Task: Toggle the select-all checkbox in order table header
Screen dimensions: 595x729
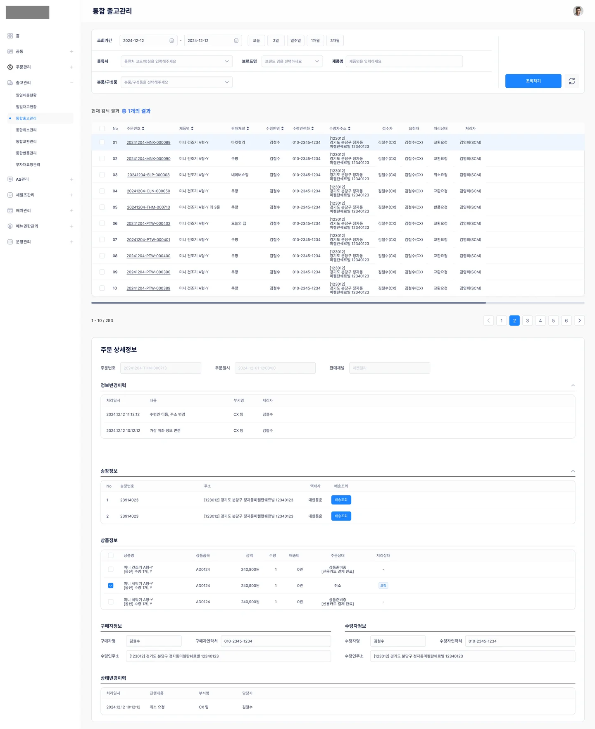Action: tap(102, 129)
